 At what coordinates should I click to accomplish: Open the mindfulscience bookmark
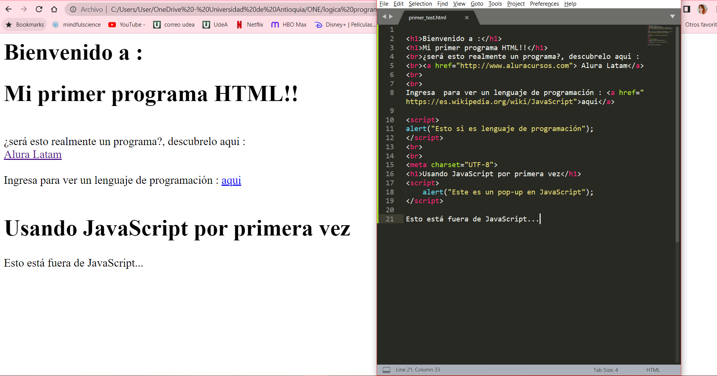(x=76, y=25)
